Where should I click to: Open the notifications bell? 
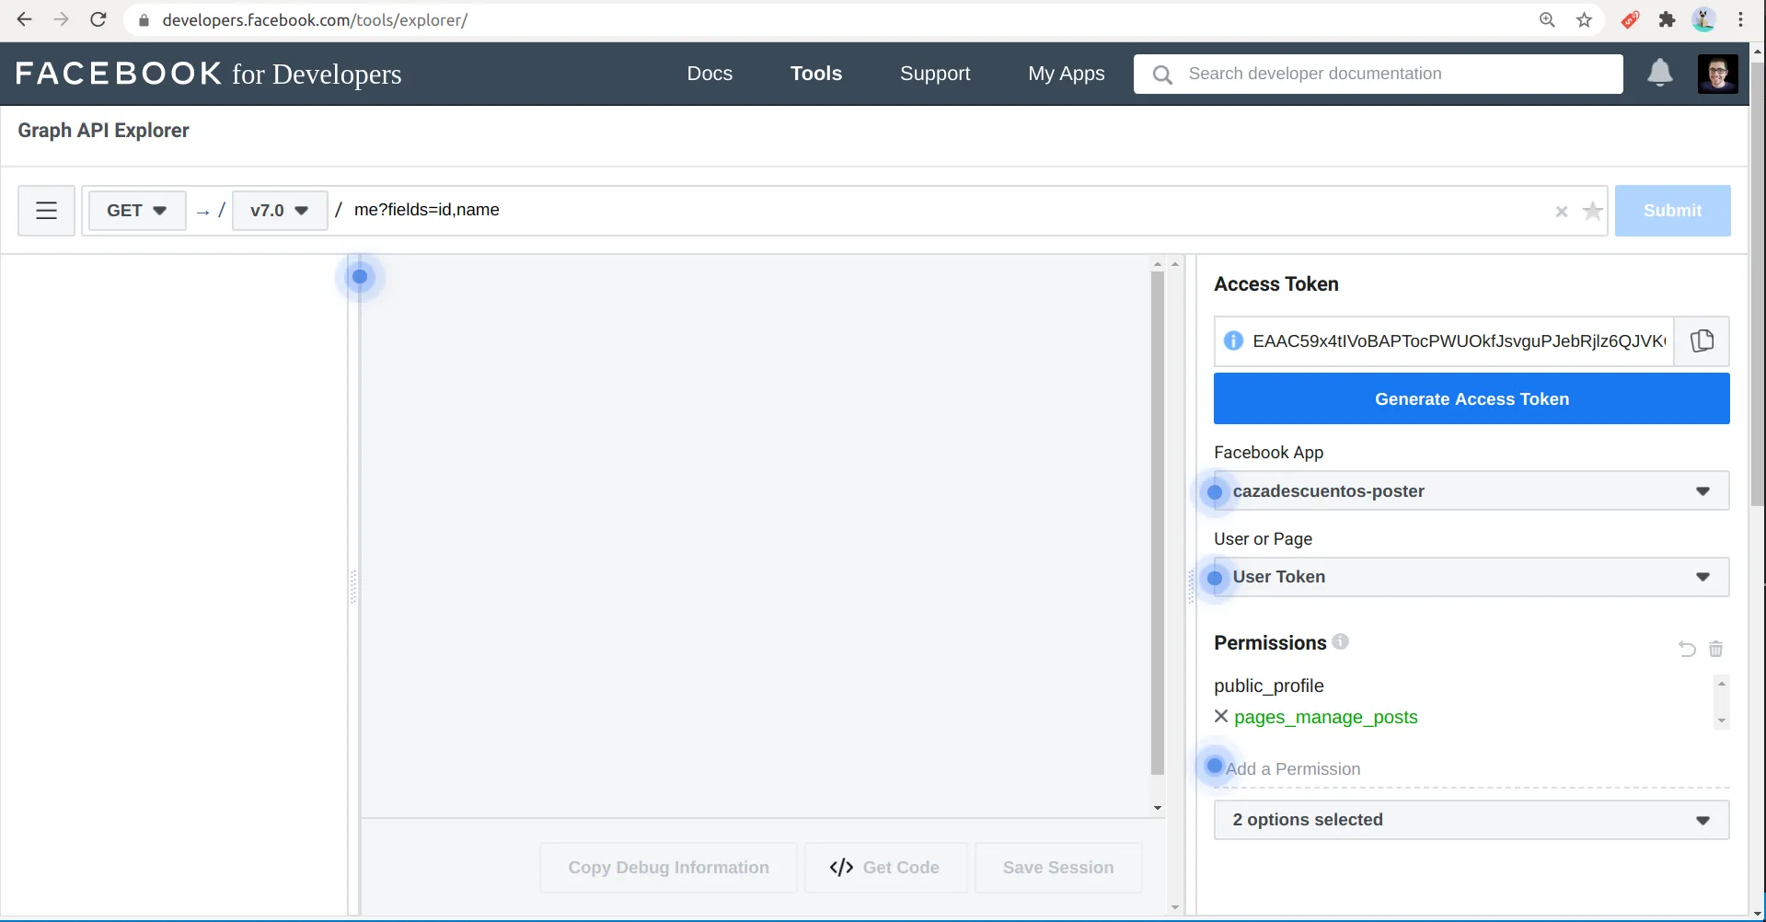coord(1659,73)
